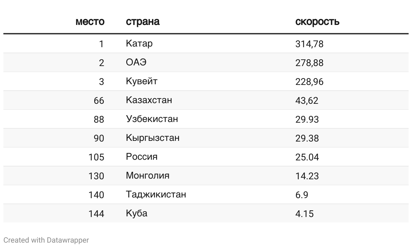
Task: Select the Кувейт country cell
Action: [x=141, y=81]
